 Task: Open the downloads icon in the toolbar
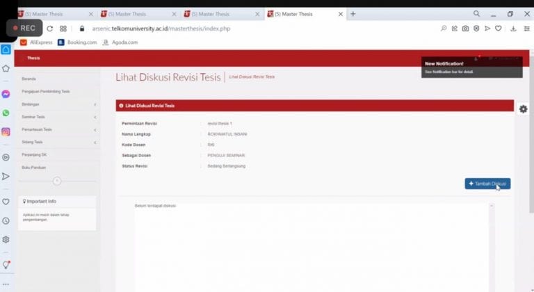(513, 29)
